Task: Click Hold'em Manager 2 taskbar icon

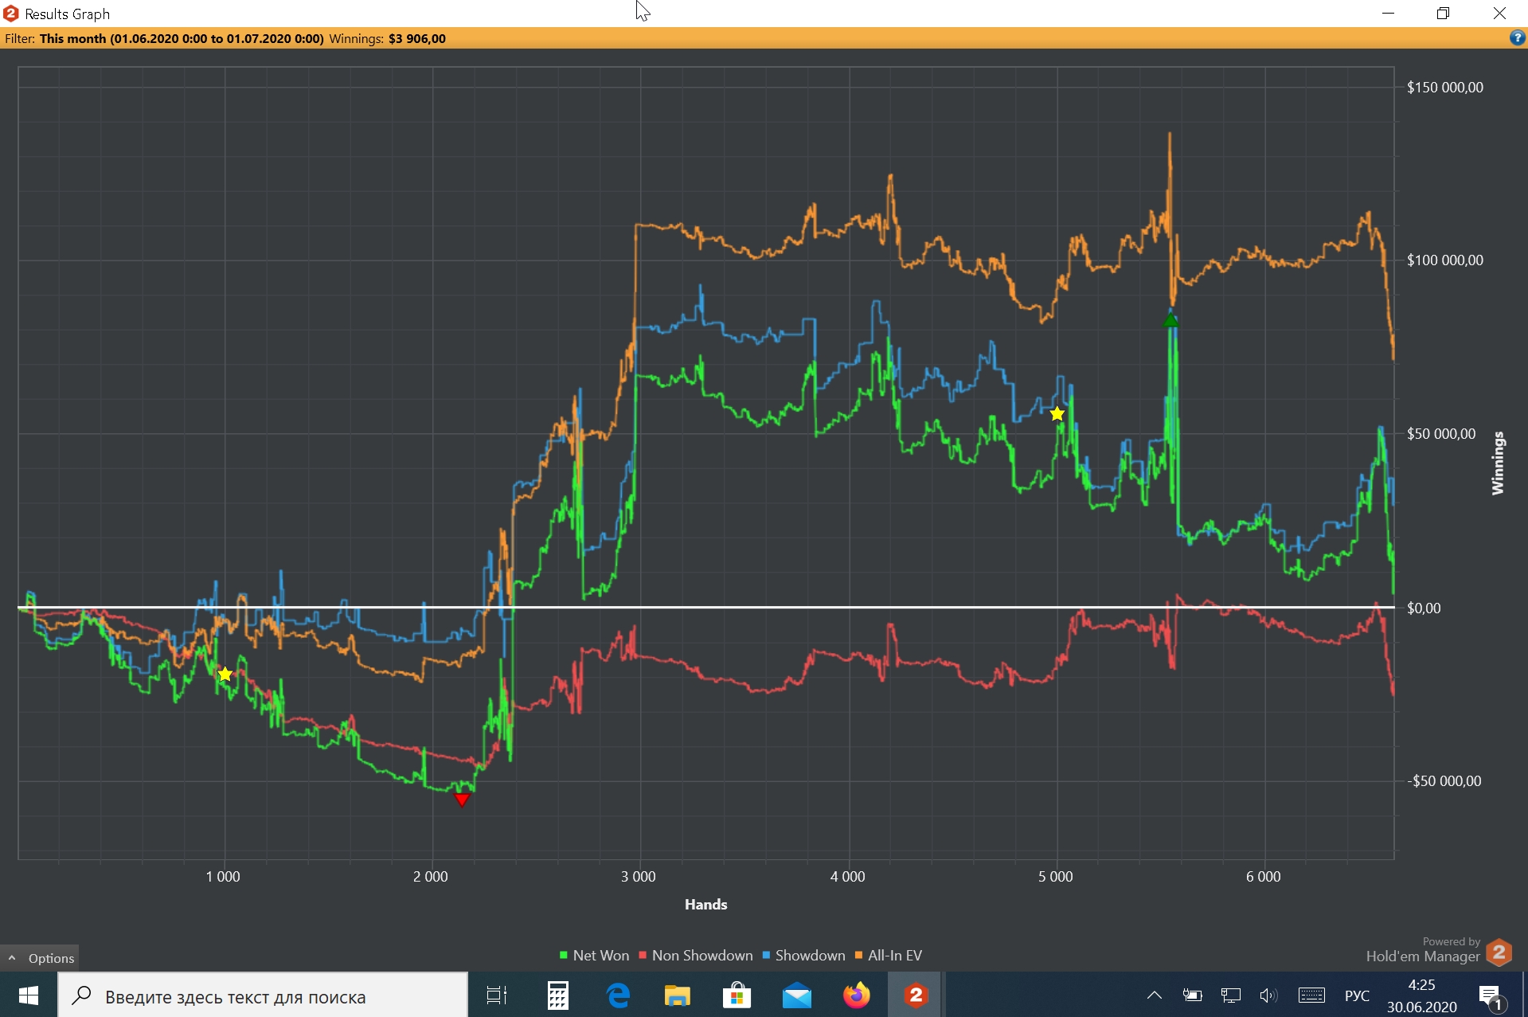Action: click(916, 995)
